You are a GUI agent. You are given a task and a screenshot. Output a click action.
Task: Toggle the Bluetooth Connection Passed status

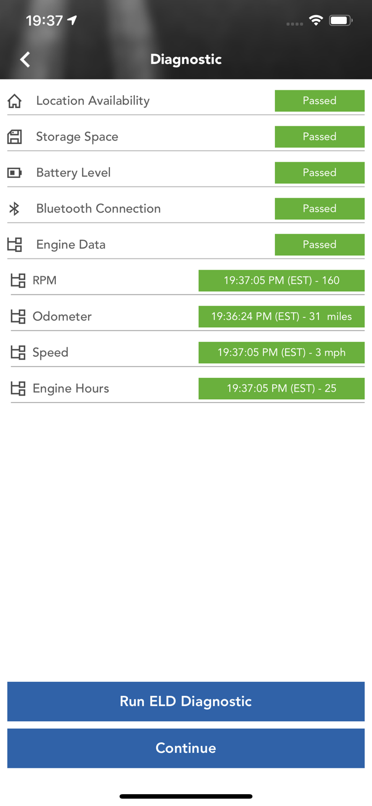coord(319,208)
